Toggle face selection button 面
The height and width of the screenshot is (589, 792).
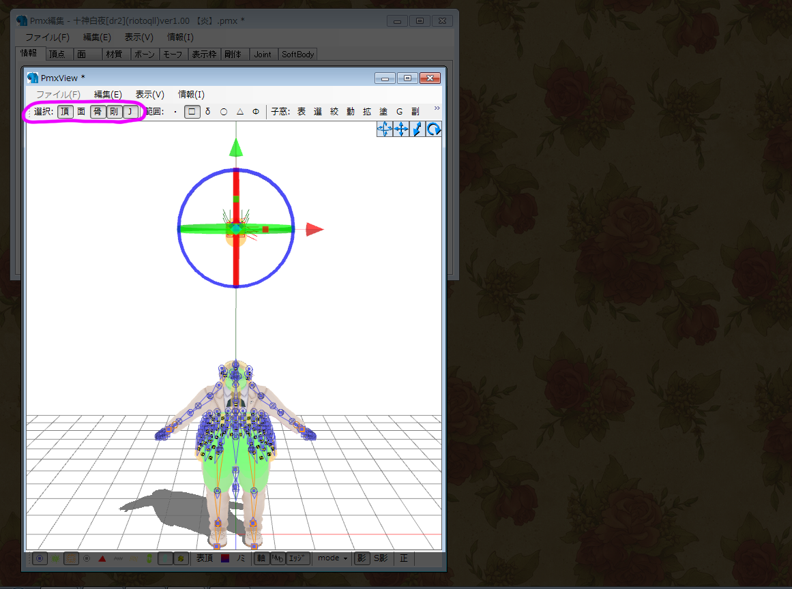pos(81,112)
